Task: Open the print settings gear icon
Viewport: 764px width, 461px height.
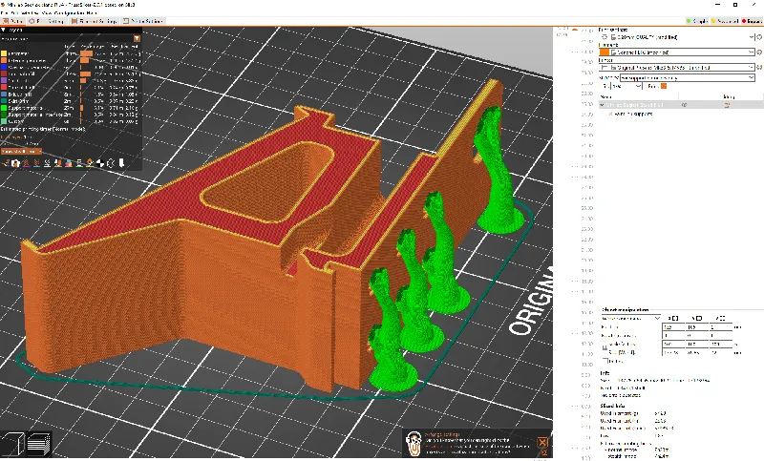Action: [759, 37]
